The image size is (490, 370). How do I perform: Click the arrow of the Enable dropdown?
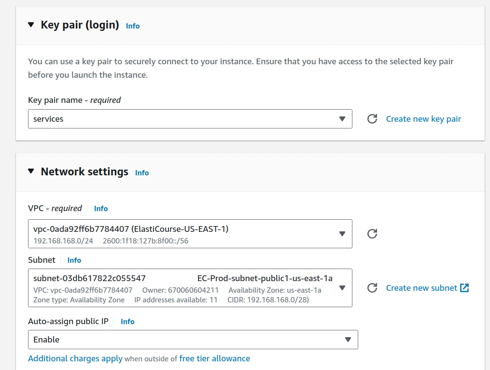[348, 340]
